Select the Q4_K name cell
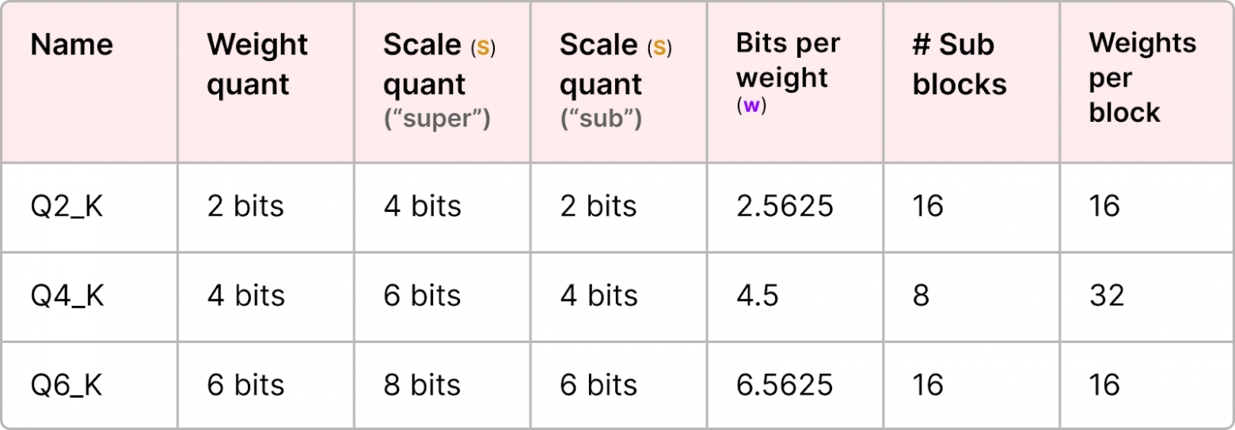 67,296
